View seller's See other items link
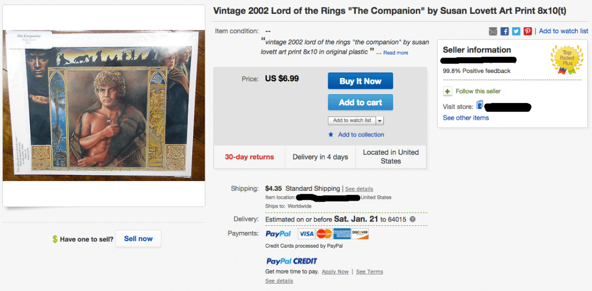The height and width of the screenshot is (291, 592). click(x=466, y=118)
